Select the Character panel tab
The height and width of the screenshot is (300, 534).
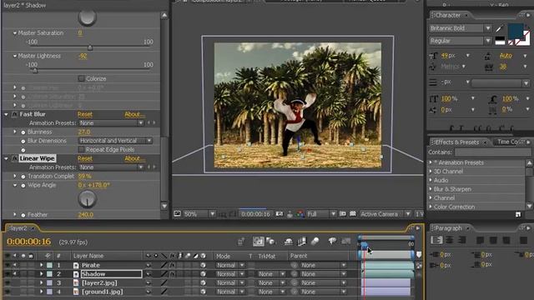(448, 15)
